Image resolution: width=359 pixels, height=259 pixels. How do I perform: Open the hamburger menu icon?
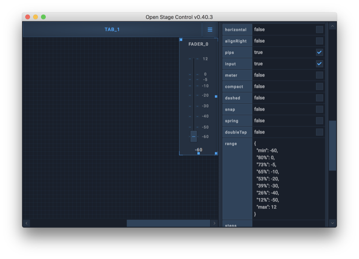click(210, 30)
